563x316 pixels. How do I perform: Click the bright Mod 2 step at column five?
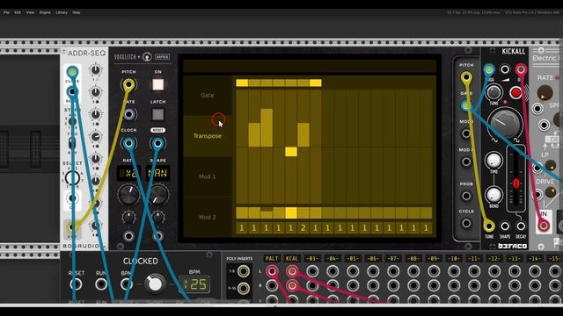(x=291, y=212)
